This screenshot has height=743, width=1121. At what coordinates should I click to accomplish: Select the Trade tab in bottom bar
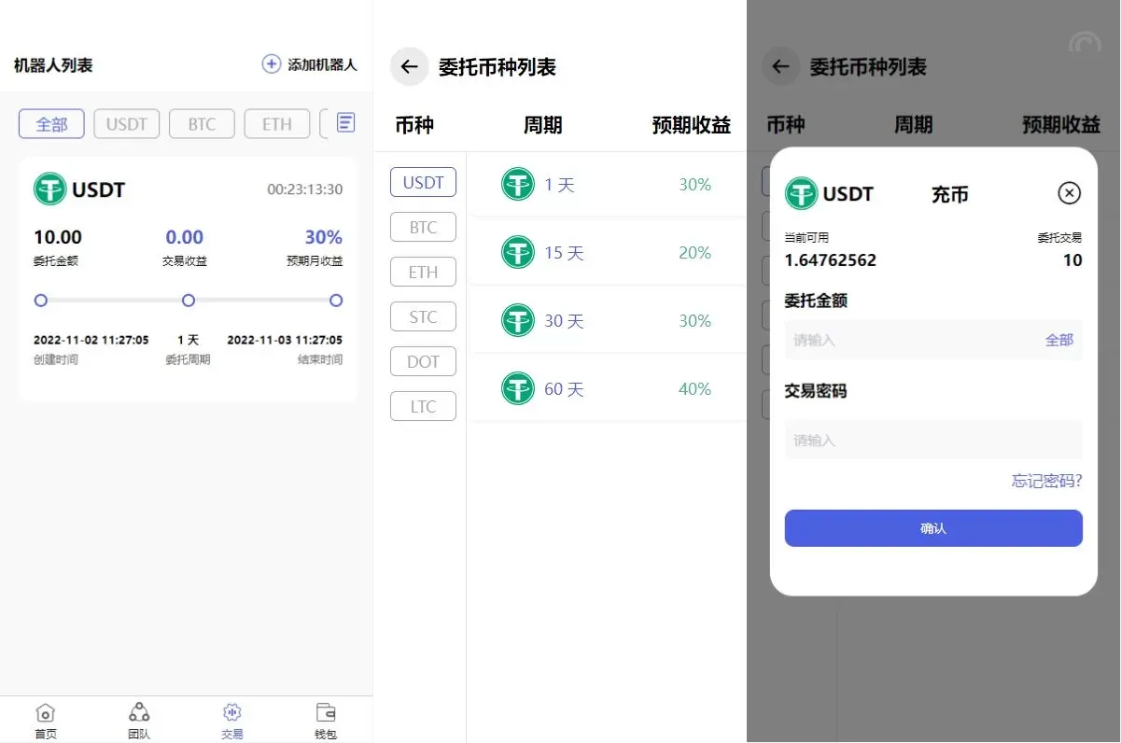click(232, 720)
